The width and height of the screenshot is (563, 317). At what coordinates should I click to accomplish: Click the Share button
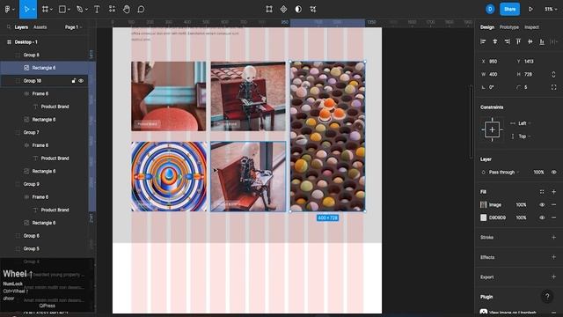[x=509, y=10]
